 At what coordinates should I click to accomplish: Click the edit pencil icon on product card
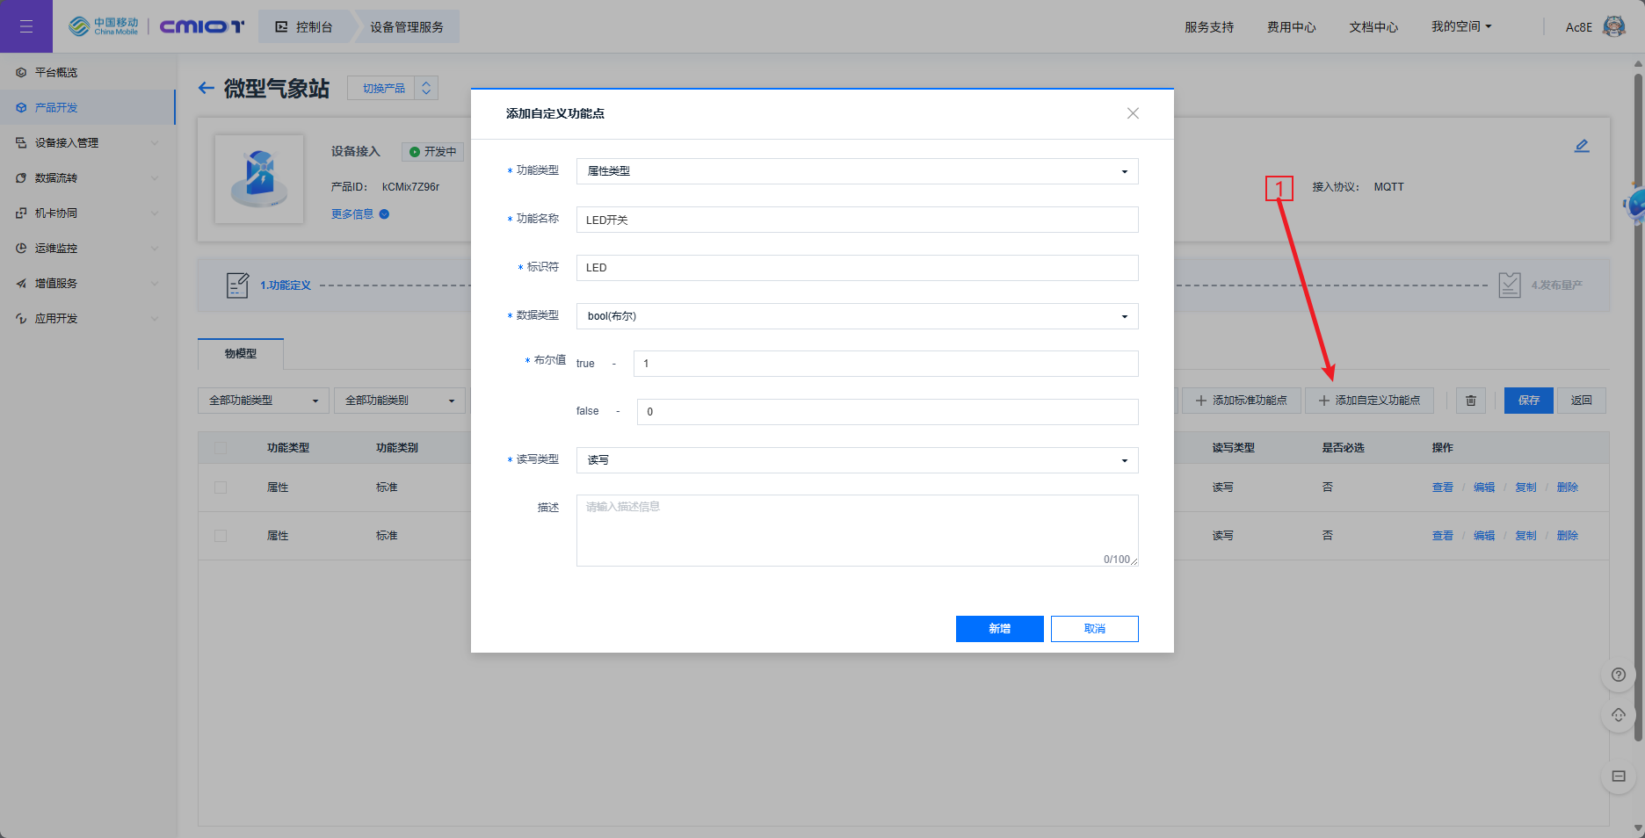pos(1582,146)
